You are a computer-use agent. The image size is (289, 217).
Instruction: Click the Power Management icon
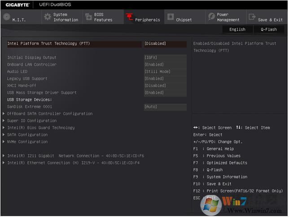tap(211, 17)
